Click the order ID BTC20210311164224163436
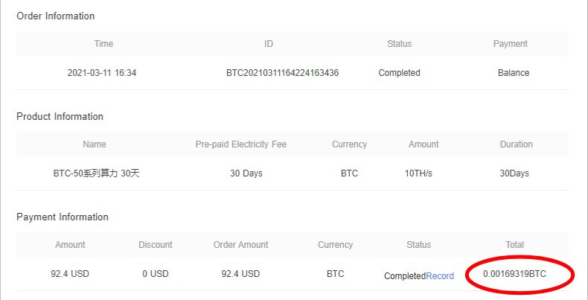 coord(282,73)
